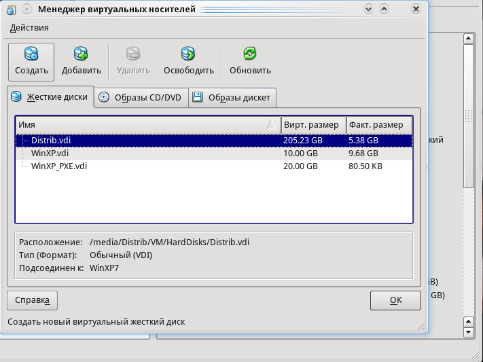
Task: Select the WinXP_PXE.vdi disk row
Action: point(214,166)
